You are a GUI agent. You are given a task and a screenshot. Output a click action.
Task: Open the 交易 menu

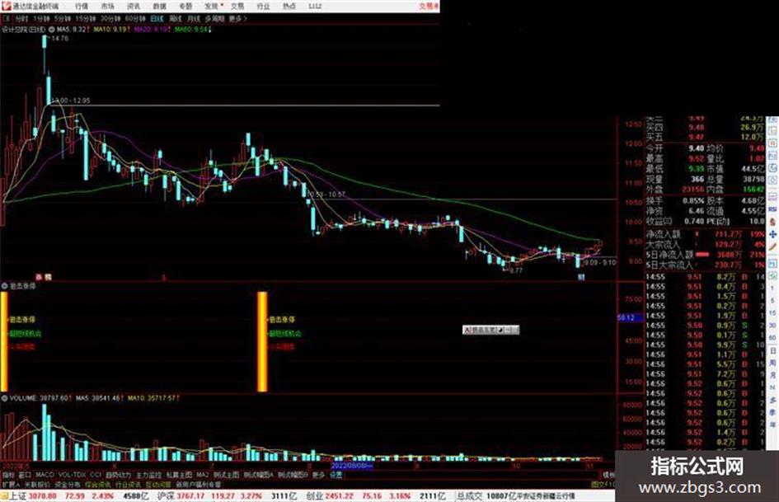(x=237, y=7)
